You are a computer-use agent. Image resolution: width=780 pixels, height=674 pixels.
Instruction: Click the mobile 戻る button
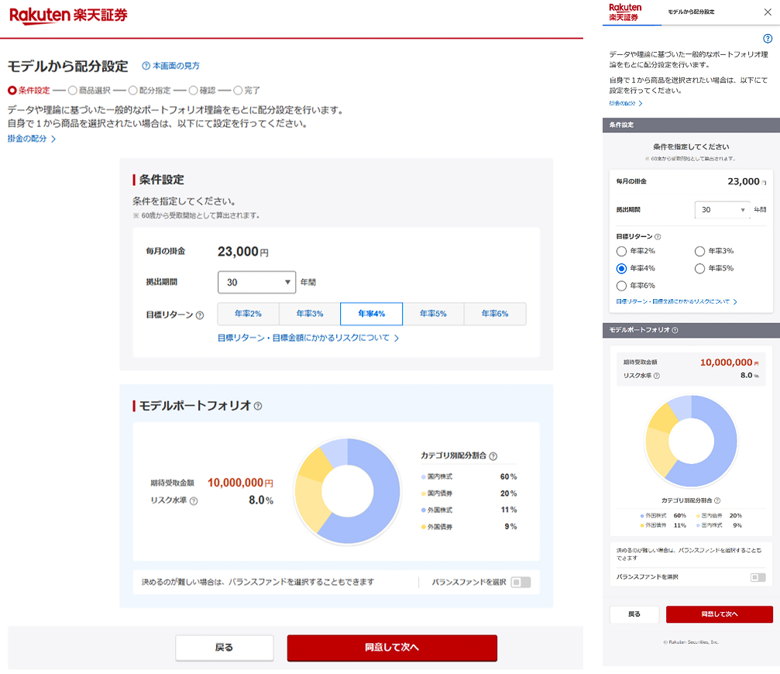point(634,614)
